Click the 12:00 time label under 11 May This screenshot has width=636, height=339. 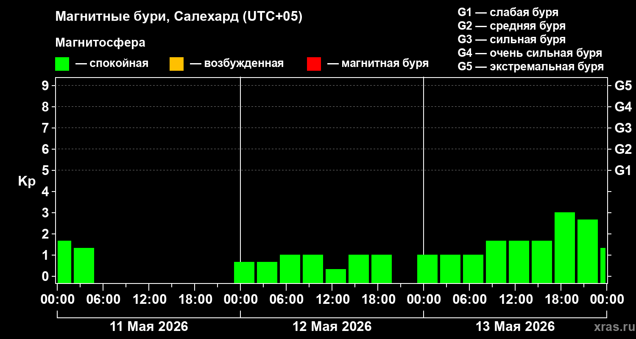click(x=149, y=300)
